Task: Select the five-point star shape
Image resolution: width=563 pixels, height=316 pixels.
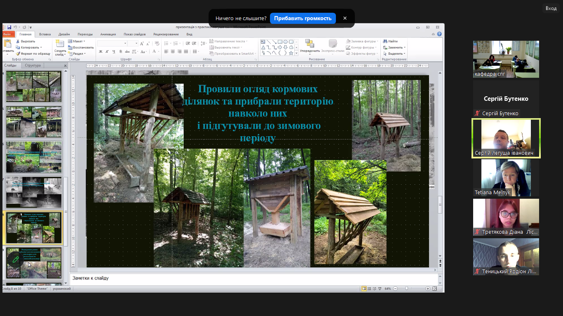Action: tap(291, 53)
